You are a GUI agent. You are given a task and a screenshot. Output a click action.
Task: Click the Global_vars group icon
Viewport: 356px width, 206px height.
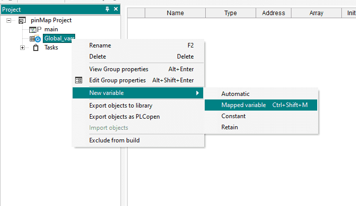click(x=35, y=39)
